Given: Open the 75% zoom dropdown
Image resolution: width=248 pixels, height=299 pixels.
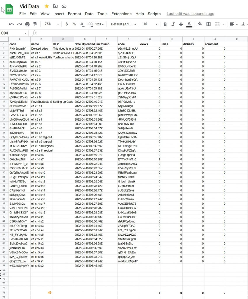Looking at the screenshot, I should tap(51, 24).
